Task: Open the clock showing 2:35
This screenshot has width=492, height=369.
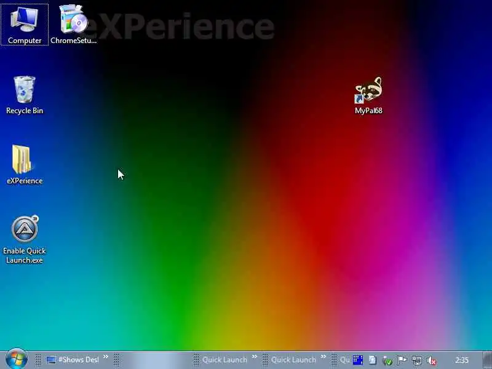Action: (x=462, y=360)
